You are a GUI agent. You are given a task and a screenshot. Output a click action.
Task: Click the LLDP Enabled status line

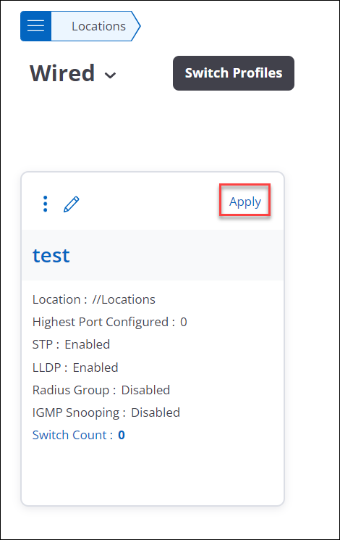click(x=75, y=367)
